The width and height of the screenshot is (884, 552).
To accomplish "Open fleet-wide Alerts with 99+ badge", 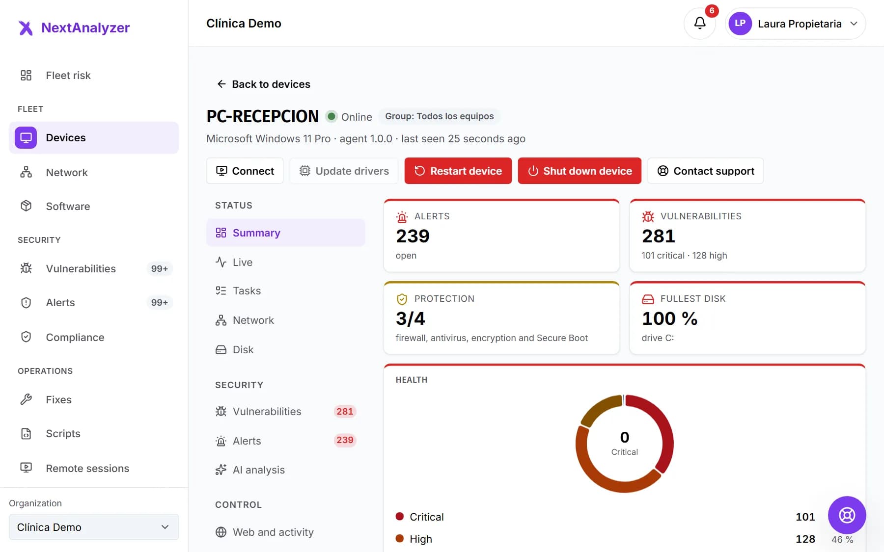I will click(x=94, y=302).
